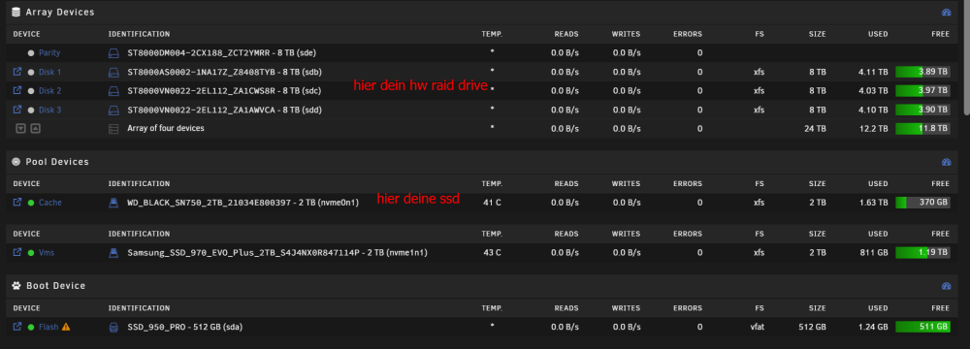This screenshot has height=349, width=970.
Task: Click Boot Device dashboard gauge icon
Action: (946, 286)
